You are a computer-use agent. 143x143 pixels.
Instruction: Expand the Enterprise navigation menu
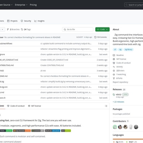(21, 5)
